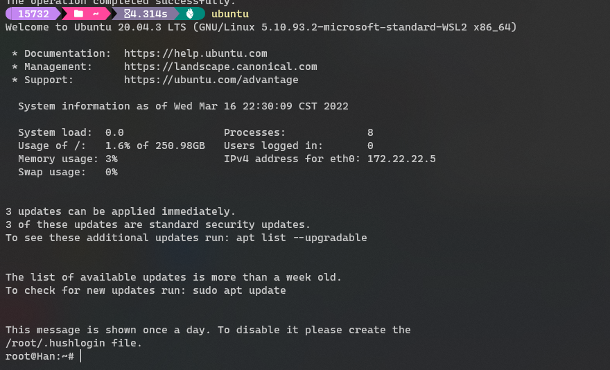The image size is (610, 370).
Task: Click the 250.98GB disk usage value
Action: point(180,146)
